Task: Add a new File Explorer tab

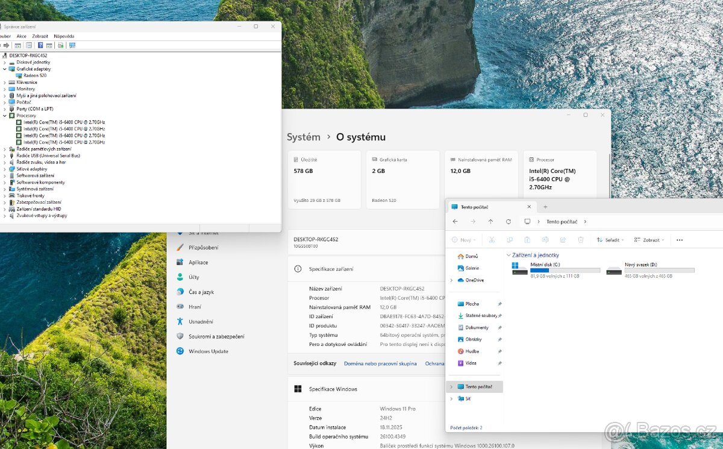Action: [545, 207]
